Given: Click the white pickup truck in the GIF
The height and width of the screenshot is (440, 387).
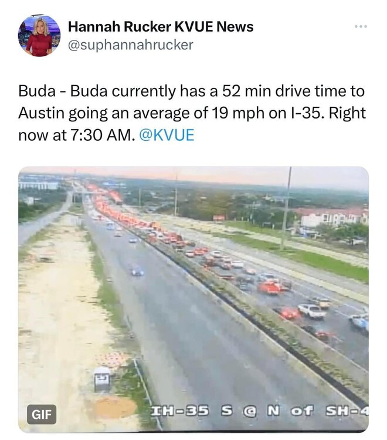Looking at the screenshot, I should [x=312, y=311].
